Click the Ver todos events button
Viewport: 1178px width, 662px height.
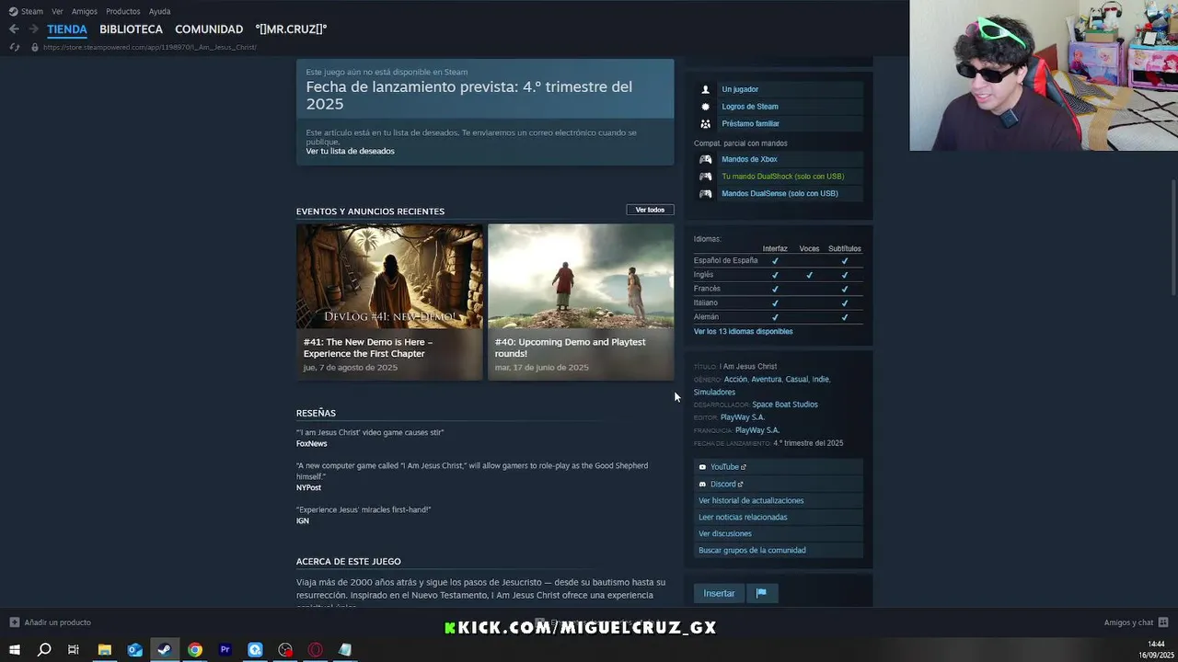(x=650, y=210)
